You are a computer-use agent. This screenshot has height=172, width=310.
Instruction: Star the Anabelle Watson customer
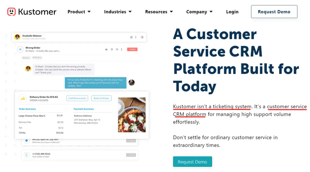pos(131,37)
